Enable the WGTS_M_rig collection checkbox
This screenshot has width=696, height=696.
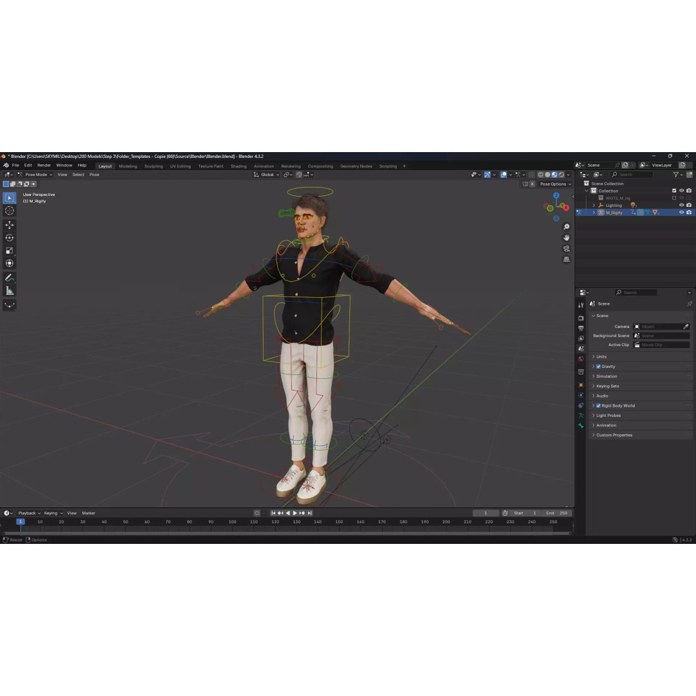pyautogui.click(x=674, y=198)
